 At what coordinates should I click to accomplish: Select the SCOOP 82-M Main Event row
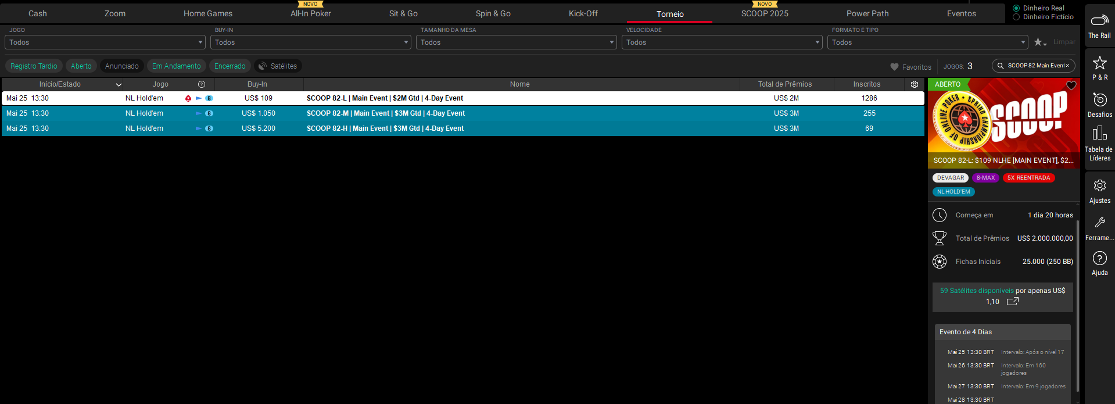[463, 113]
